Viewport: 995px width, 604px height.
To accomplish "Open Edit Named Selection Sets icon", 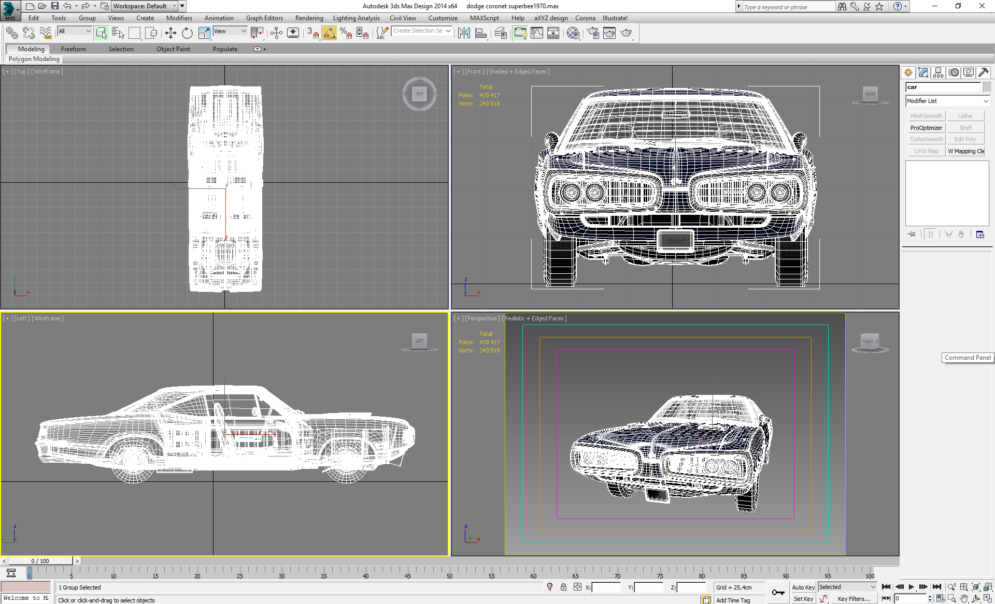I will click(382, 33).
